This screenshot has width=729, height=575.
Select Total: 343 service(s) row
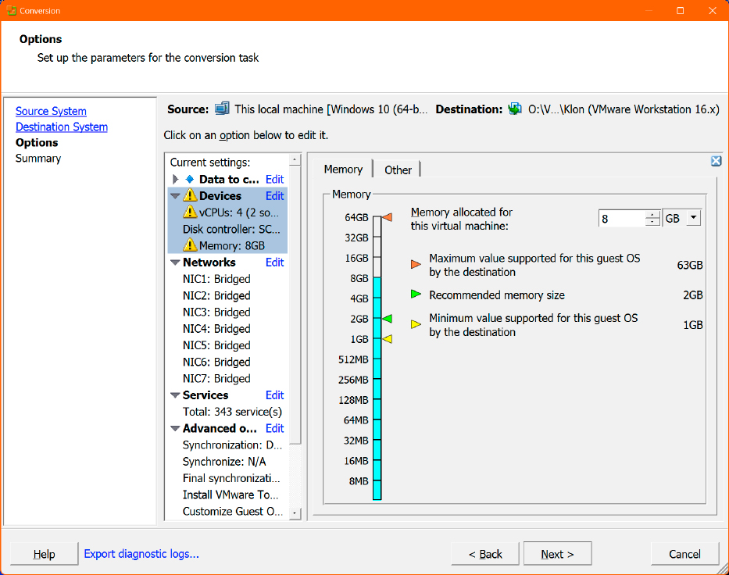tap(233, 412)
